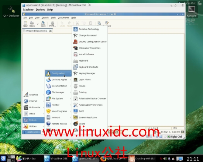
Task: Open PulseAudio Preferences
Action: (x=90, y=105)
